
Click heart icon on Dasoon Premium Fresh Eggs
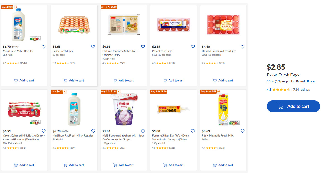(x=242, y=47)
